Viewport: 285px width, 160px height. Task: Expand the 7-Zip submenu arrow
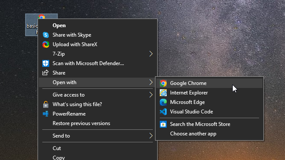(x=151, y=54)
